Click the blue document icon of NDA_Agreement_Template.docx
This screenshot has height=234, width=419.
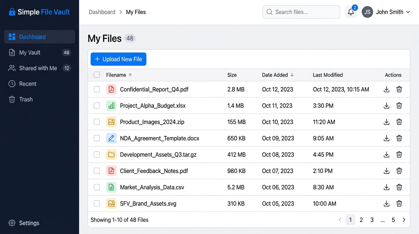[x=111, y=138]
